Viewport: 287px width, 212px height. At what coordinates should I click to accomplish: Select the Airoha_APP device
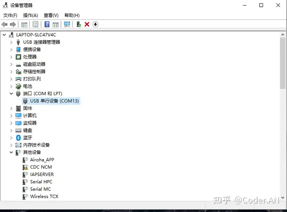42,160
